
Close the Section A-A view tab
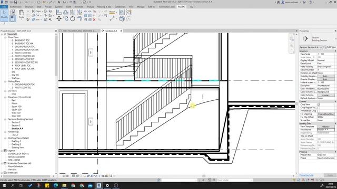point(121,31)
